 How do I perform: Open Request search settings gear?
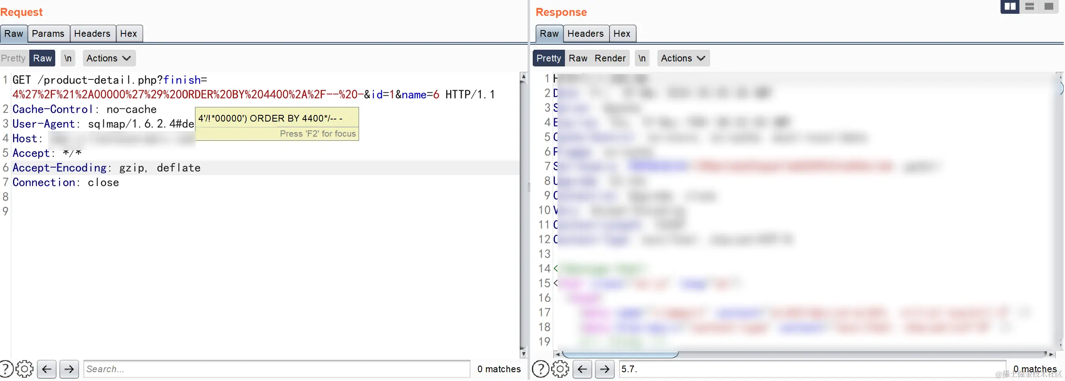[25, 369]
